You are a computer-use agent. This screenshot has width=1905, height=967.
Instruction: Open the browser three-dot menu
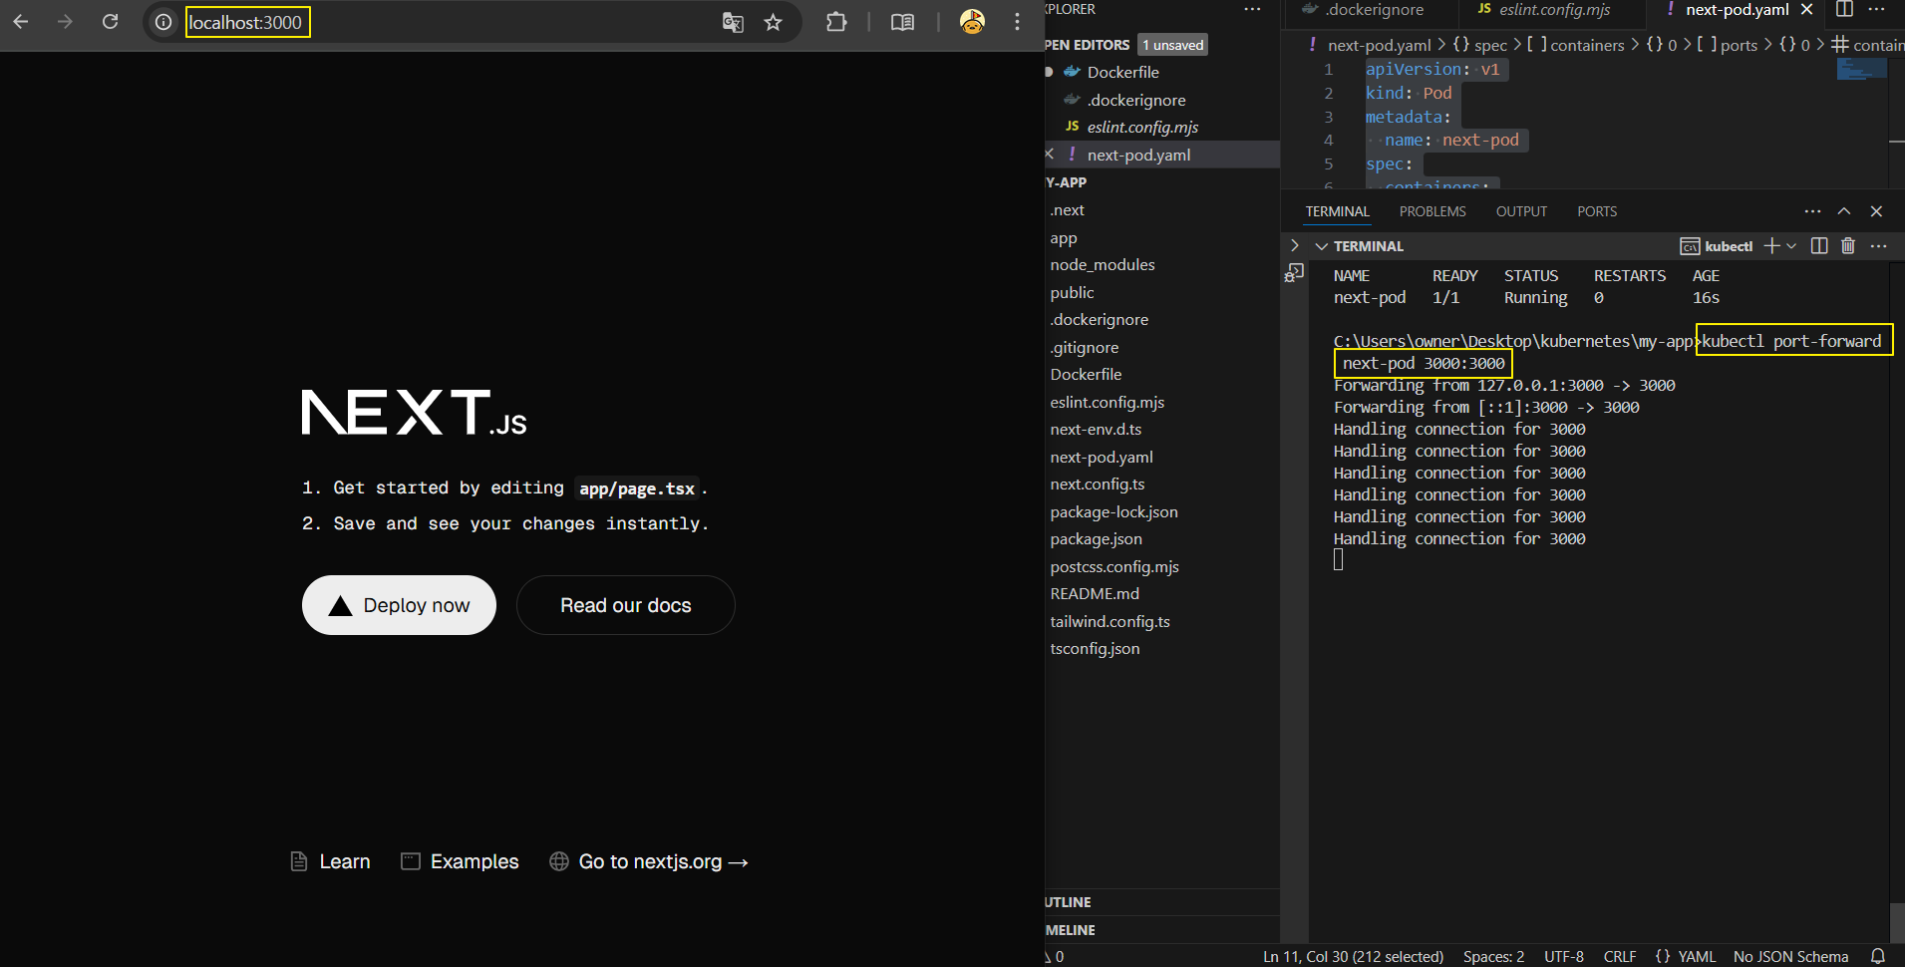click(x=1017, y=22)
